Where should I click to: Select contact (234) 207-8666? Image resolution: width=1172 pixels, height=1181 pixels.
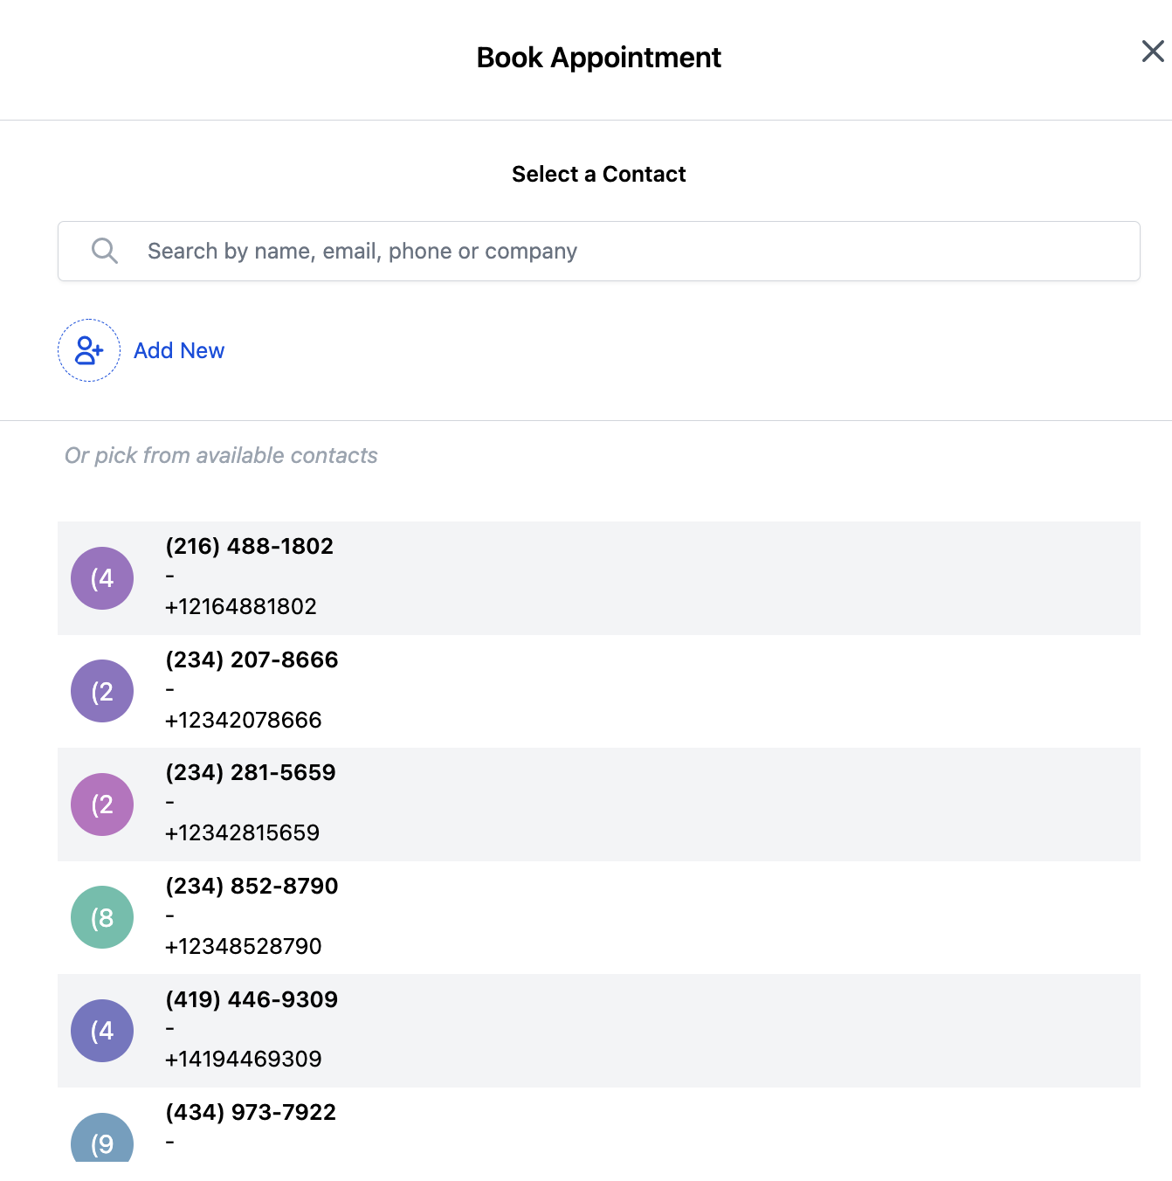coord(252,660)
